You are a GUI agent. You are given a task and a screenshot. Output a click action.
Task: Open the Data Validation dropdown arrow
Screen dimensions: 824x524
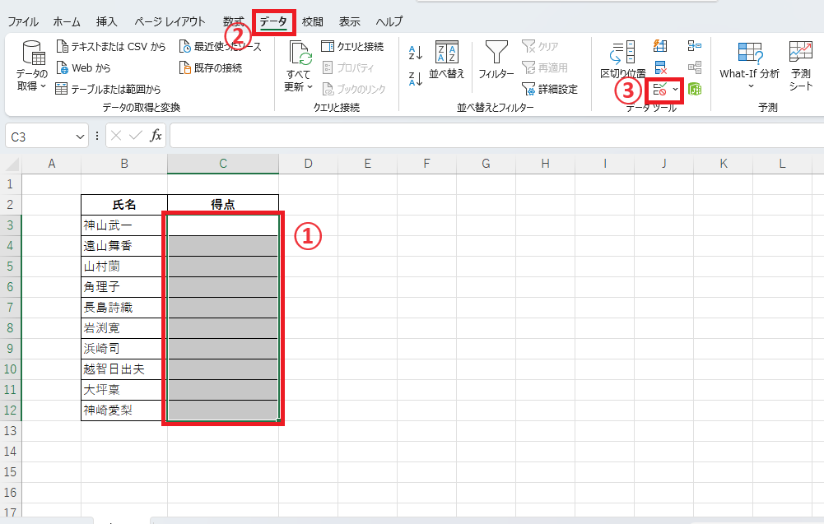click(x=675, y=90)
